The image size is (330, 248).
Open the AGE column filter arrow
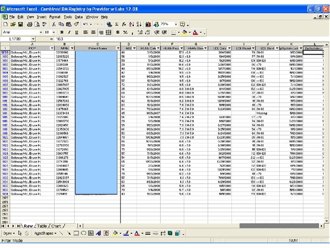point(134,48)
